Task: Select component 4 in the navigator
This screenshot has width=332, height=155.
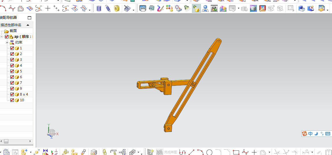Action: point(21,66)
